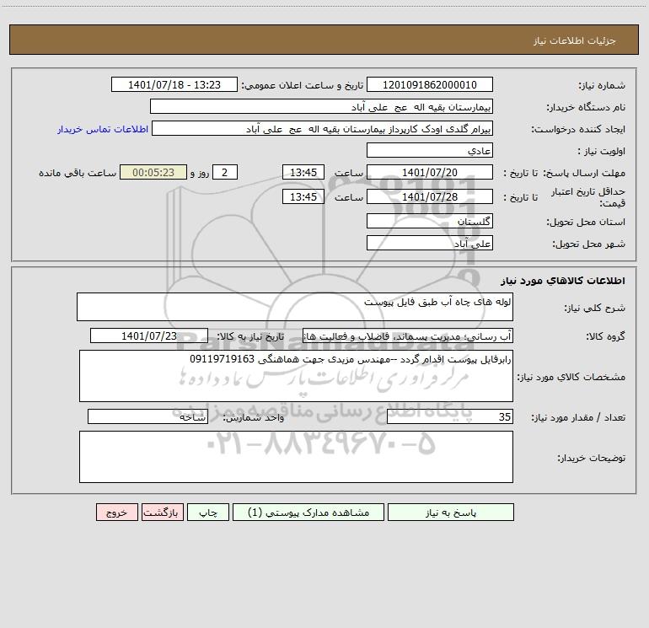Open اطلاعات تماس خریدار link
Image resolution: width=649 pixels, height=628 pixels.
[103, 129]
